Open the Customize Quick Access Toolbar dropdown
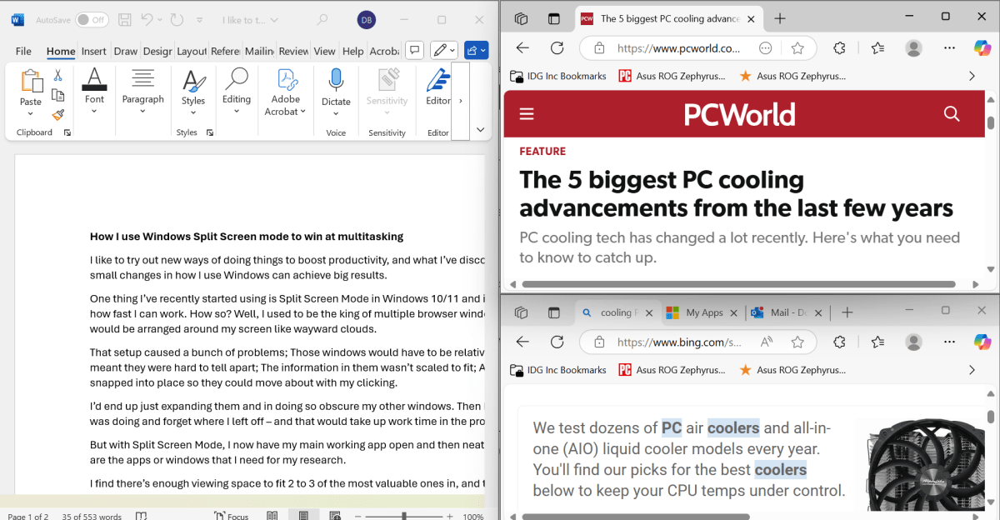The width and height of the screenshot is (1000, 520). coord(201,19)
